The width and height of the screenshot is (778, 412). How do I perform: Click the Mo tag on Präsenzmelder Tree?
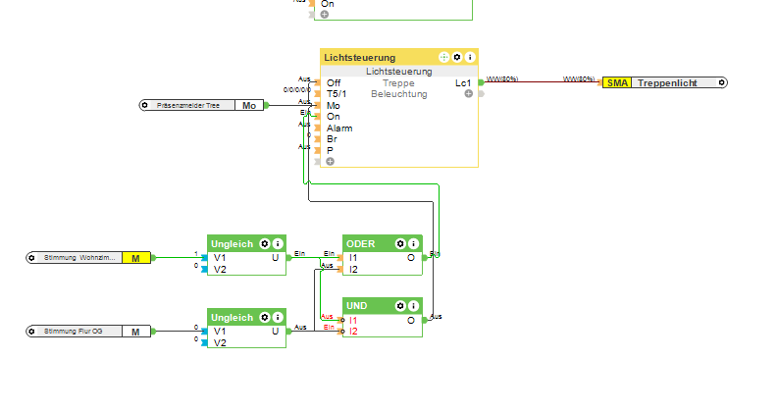249,105
